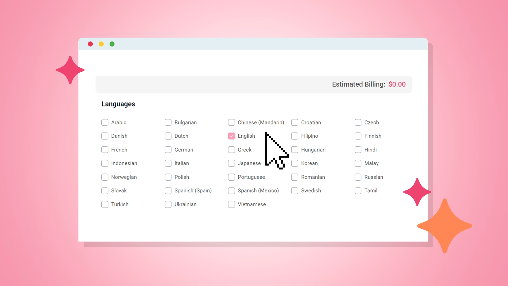Check the Portuguese checkbox
The height and width of the screenshot is (286, 508).
coord(231,177)
